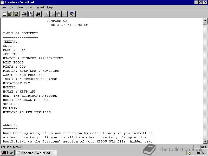Viewport: 208px width, 156px height.
Task: Open the Insert menu
Action: pos(29,7)
